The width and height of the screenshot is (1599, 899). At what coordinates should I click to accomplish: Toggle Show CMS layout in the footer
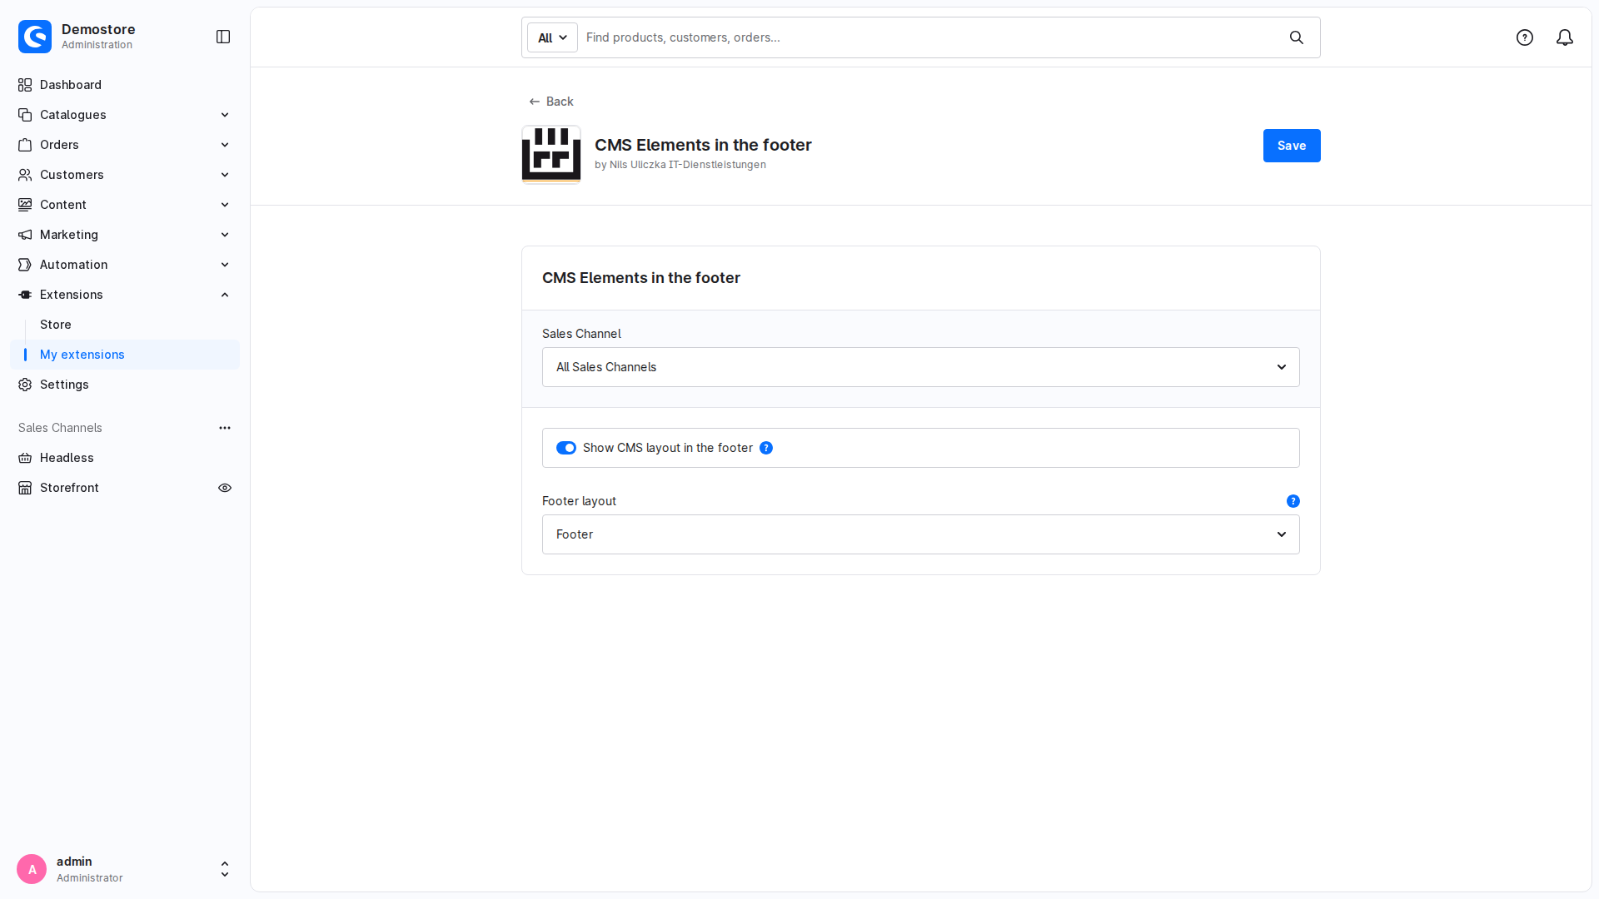(566, 448)
